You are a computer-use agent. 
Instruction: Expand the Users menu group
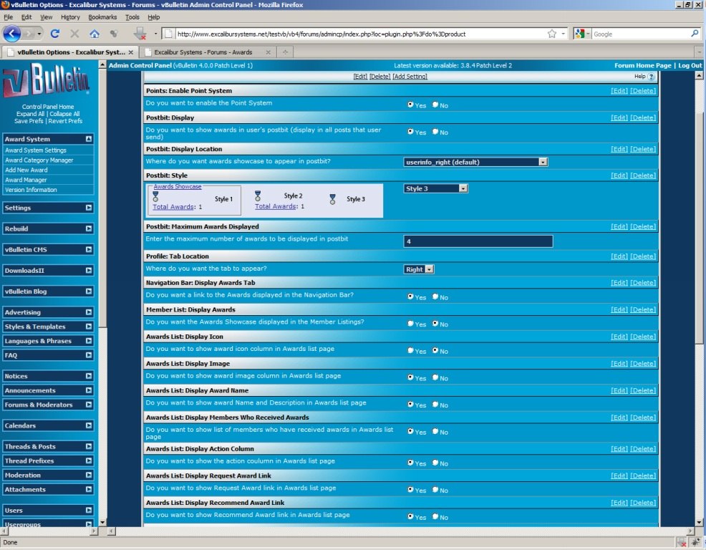(x=89, y=511)
